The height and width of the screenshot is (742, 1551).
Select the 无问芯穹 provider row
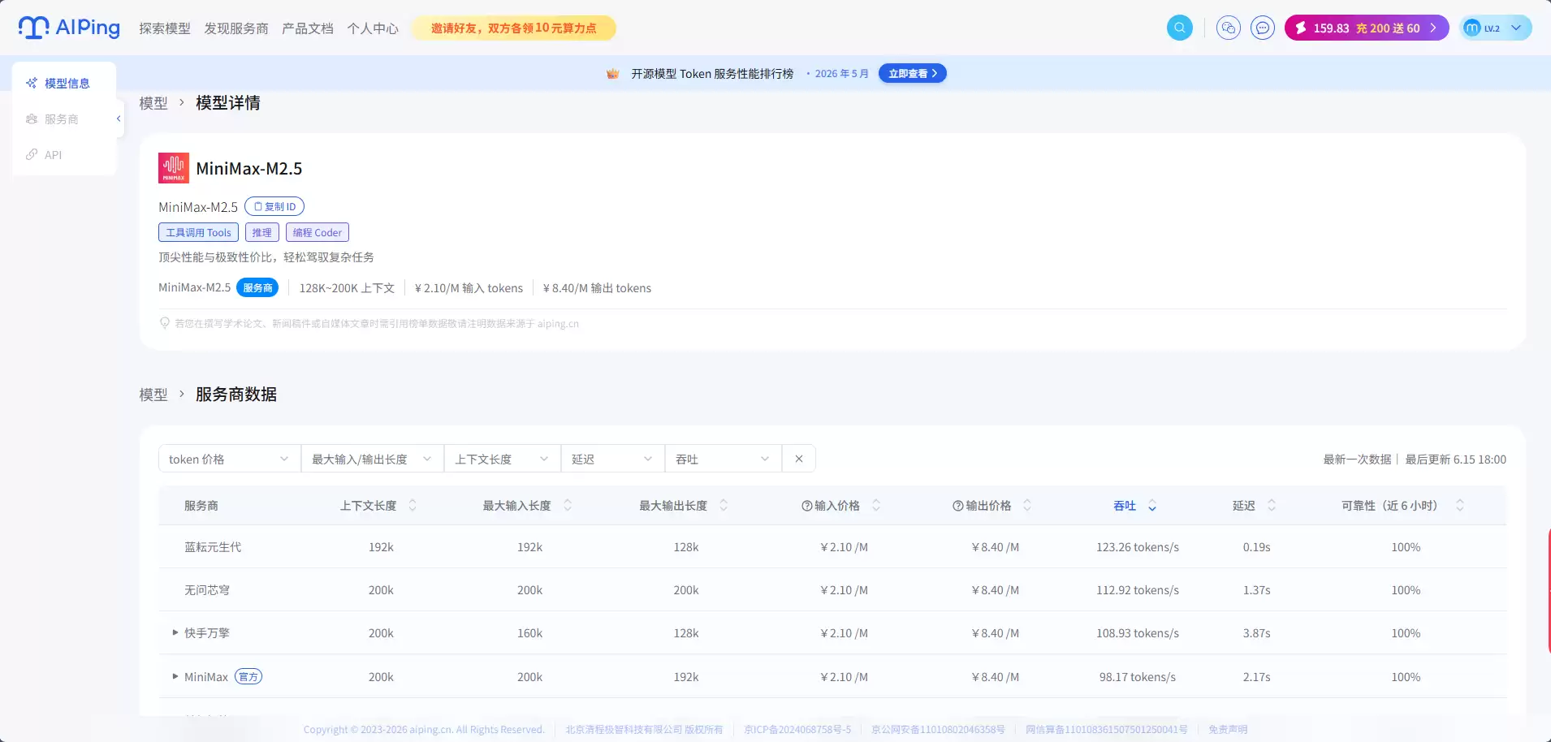pyautogui.click(x=832, y=589)
